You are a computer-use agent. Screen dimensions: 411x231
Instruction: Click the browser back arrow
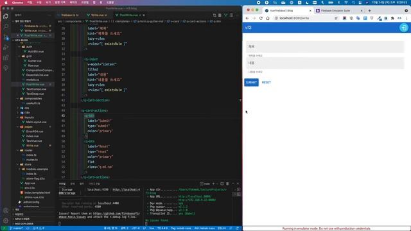(247, 18)
